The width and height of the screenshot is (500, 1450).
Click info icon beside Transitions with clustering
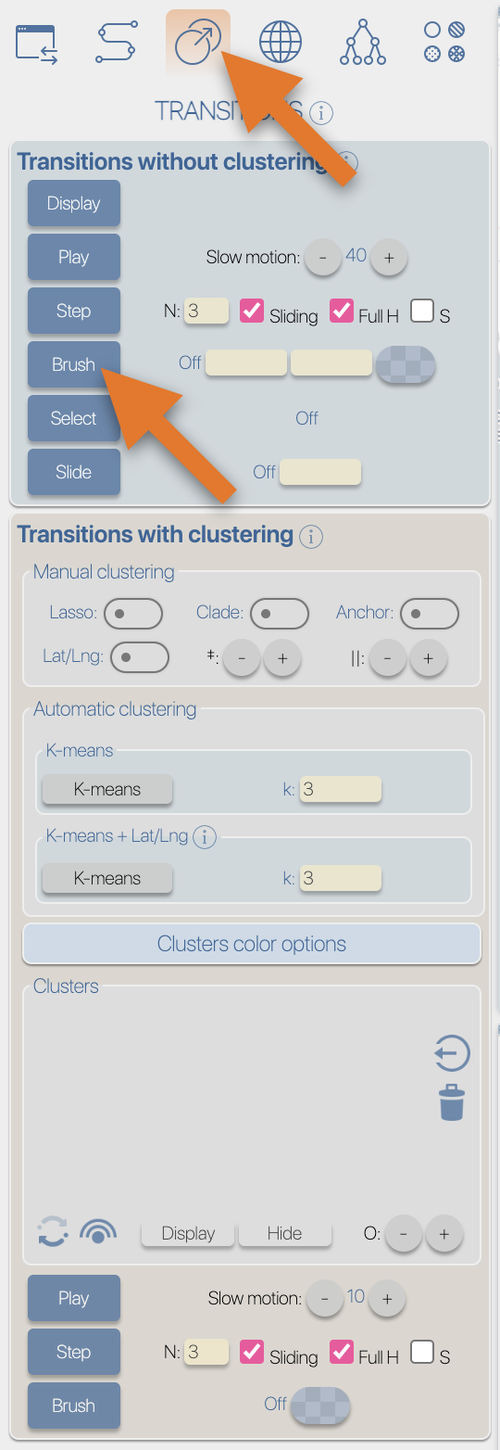311,536
